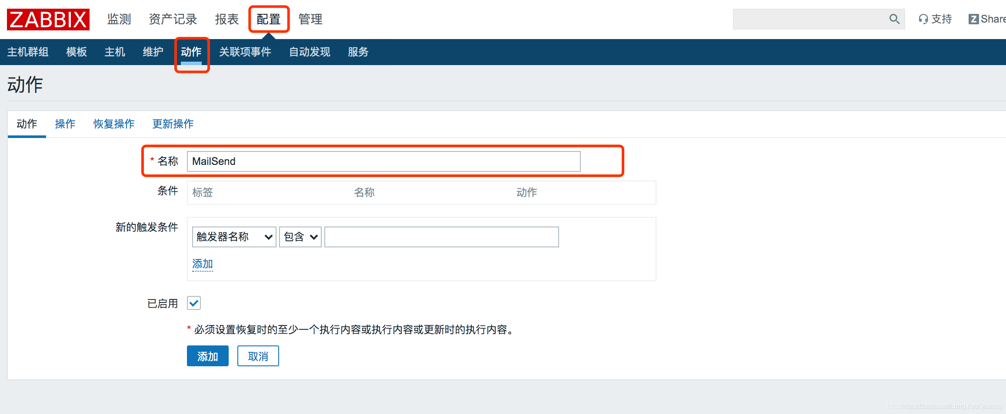Click the 名称 field containing MailSend
Screen dimensions: 1006x414
(x=383, y=161)
